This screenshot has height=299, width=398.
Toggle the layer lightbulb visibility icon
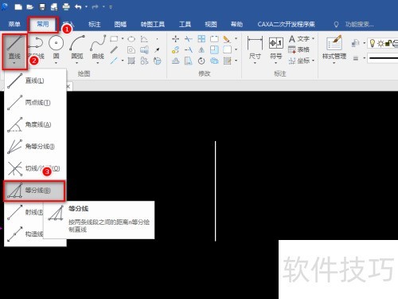pyautogui.click(x=373, y=43)
